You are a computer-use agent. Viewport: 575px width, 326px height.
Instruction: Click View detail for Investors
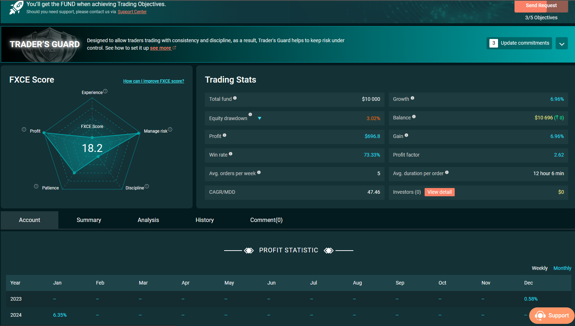click(x=440, y=192)
